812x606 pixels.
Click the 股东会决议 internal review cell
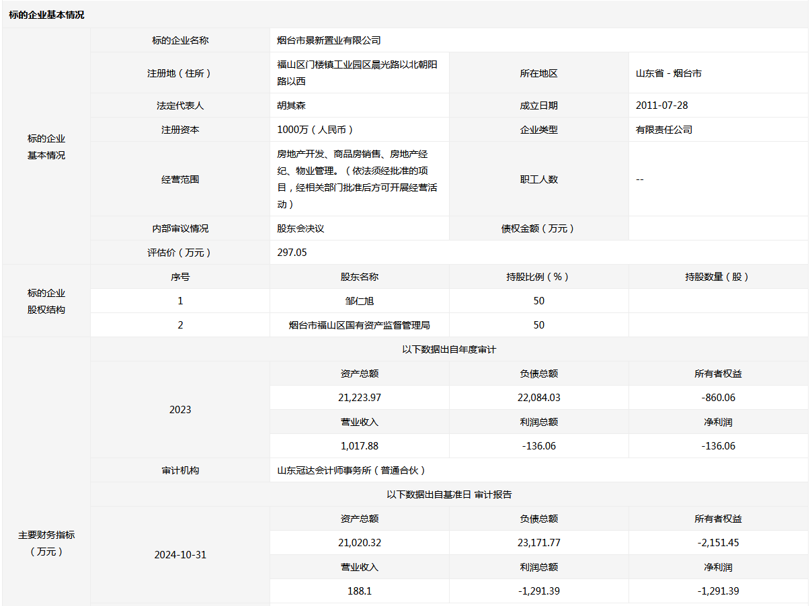pyautogui.click(x=300, y=228)
